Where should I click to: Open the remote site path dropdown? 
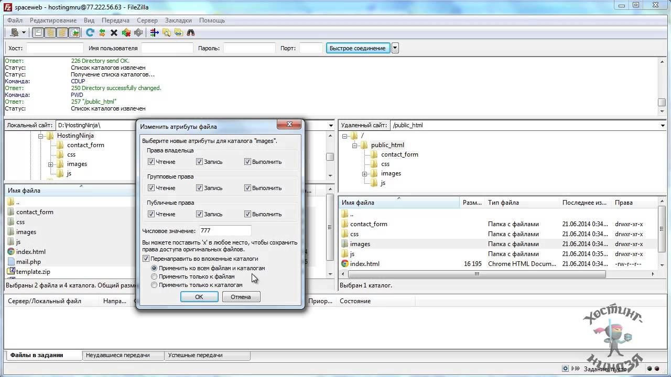click(x=663, y=126)
